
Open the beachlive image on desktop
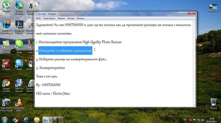[x=213, y=8]
